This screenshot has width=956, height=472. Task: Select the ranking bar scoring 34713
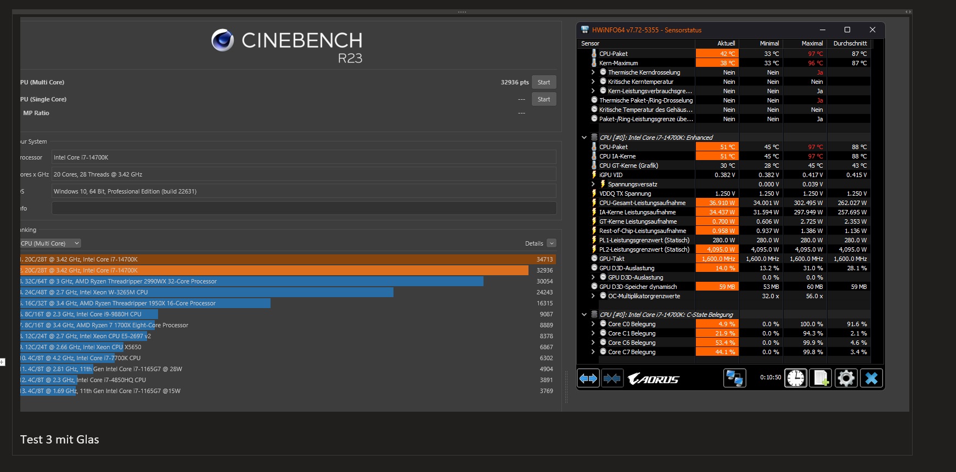coord(288,259)
